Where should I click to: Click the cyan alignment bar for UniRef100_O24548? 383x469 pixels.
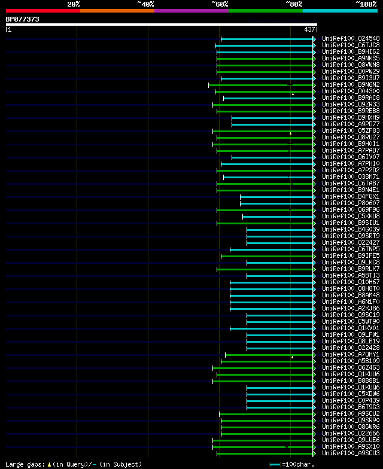(x=267, y=39)
